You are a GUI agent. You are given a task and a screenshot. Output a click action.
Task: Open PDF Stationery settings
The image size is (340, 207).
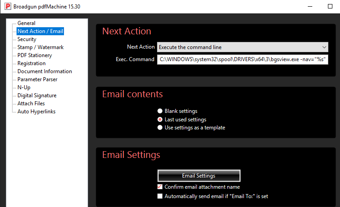[34, 55]
